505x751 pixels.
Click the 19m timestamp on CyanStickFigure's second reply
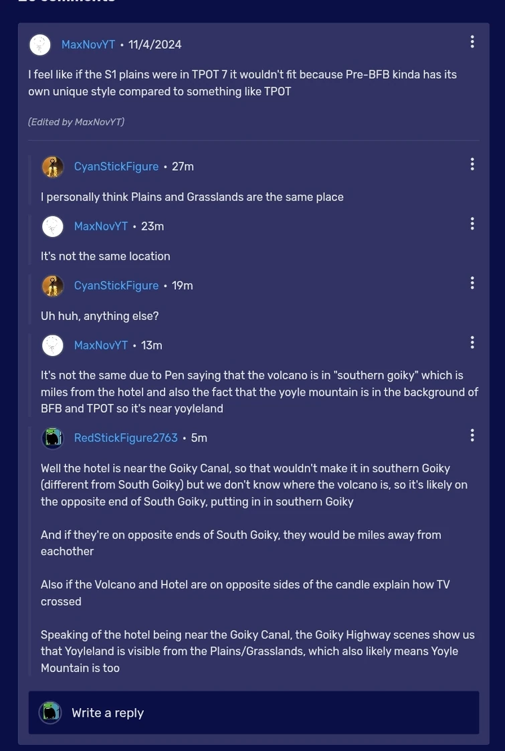tap(183, 285)
